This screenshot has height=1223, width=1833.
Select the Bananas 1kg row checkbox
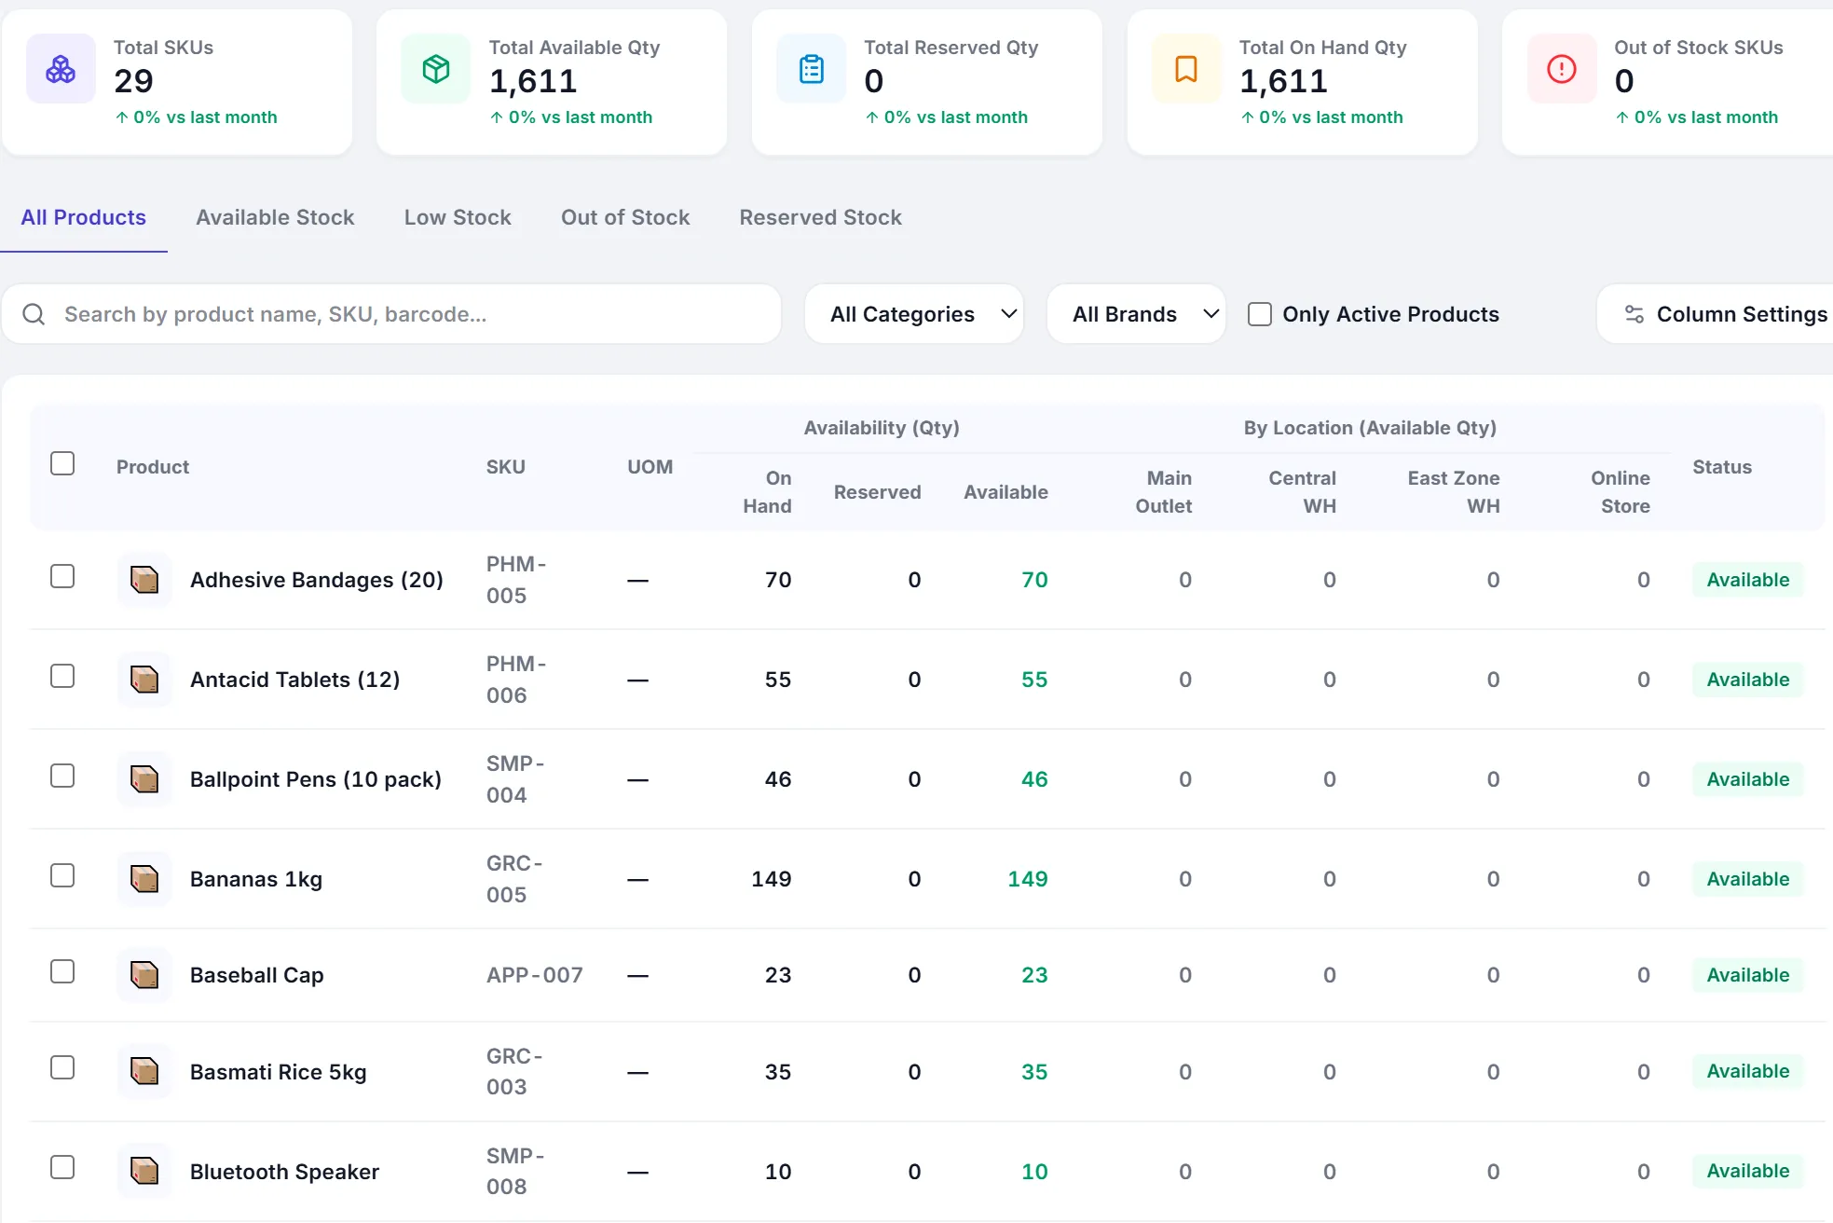(62, 875)
